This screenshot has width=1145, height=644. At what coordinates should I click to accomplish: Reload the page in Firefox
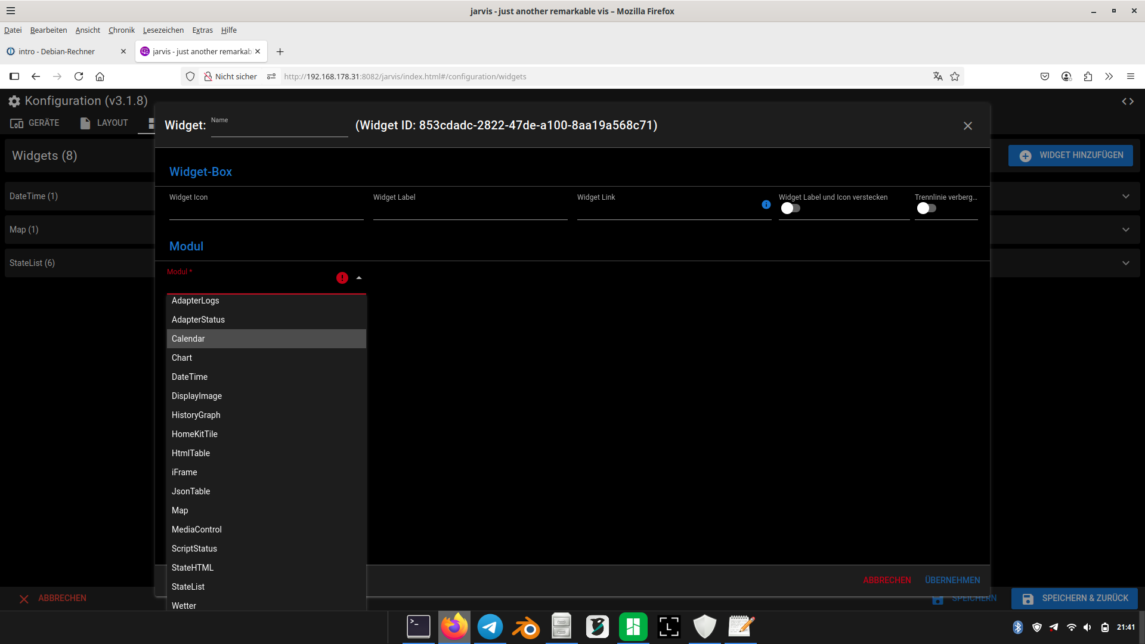pyautogui.click(x=79, y=76)
